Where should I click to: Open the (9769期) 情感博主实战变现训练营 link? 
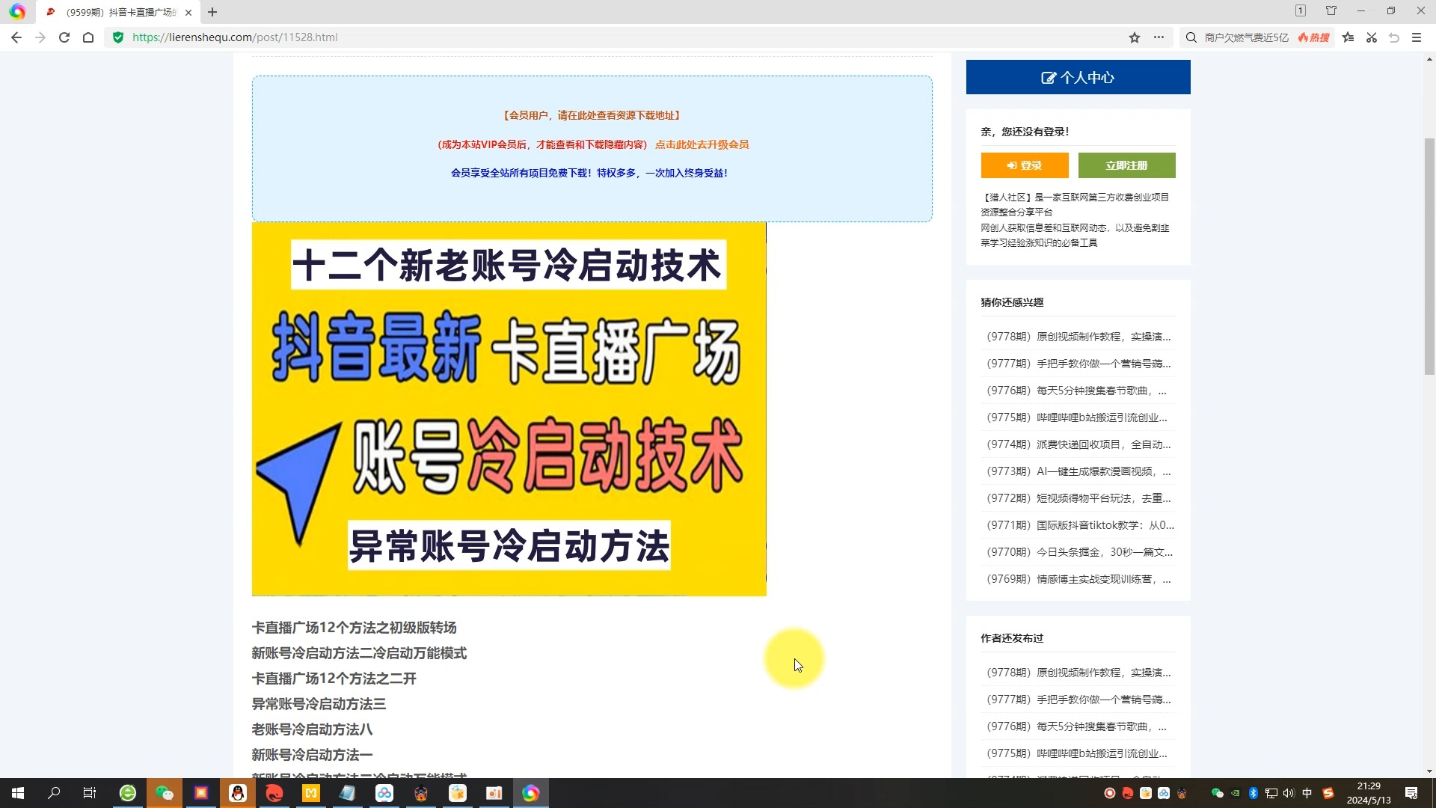(1078, 579)
